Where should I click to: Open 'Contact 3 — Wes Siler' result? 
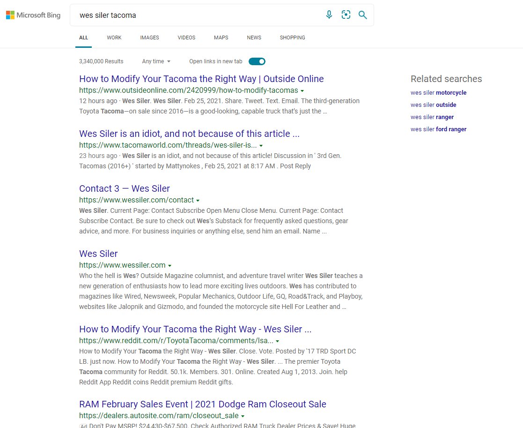click(x=125, y=188)
